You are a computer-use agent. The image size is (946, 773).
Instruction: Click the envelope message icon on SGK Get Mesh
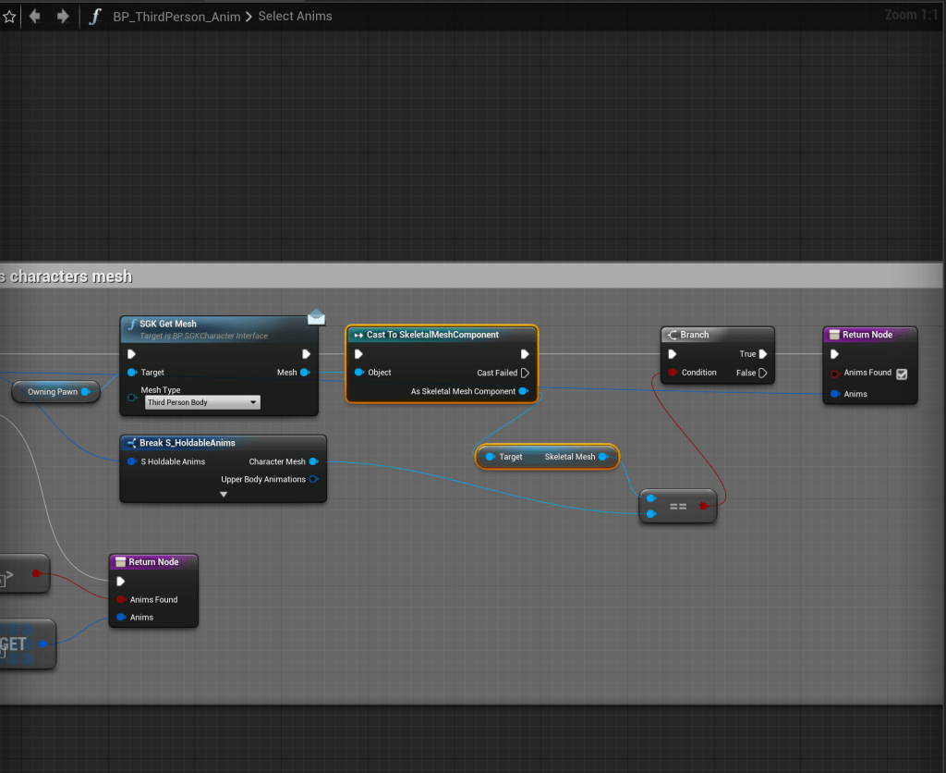click(x=316, y=317)
